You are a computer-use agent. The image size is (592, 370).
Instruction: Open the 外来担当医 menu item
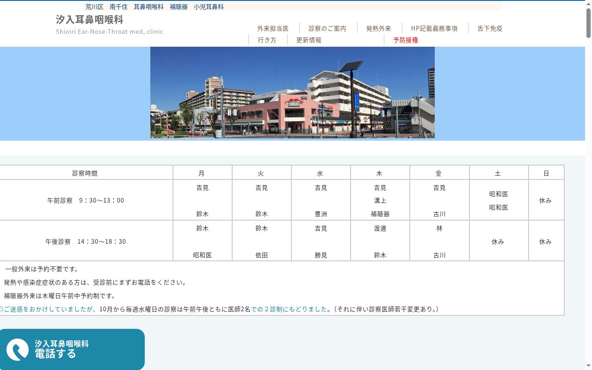[x=273, y=28]
